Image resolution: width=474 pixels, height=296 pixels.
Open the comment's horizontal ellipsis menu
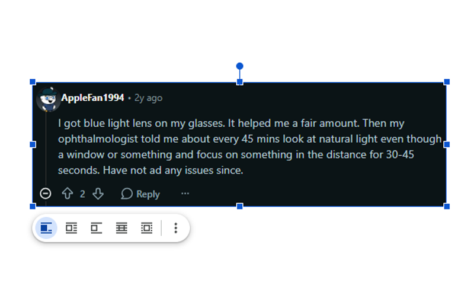tap(185, 194)
